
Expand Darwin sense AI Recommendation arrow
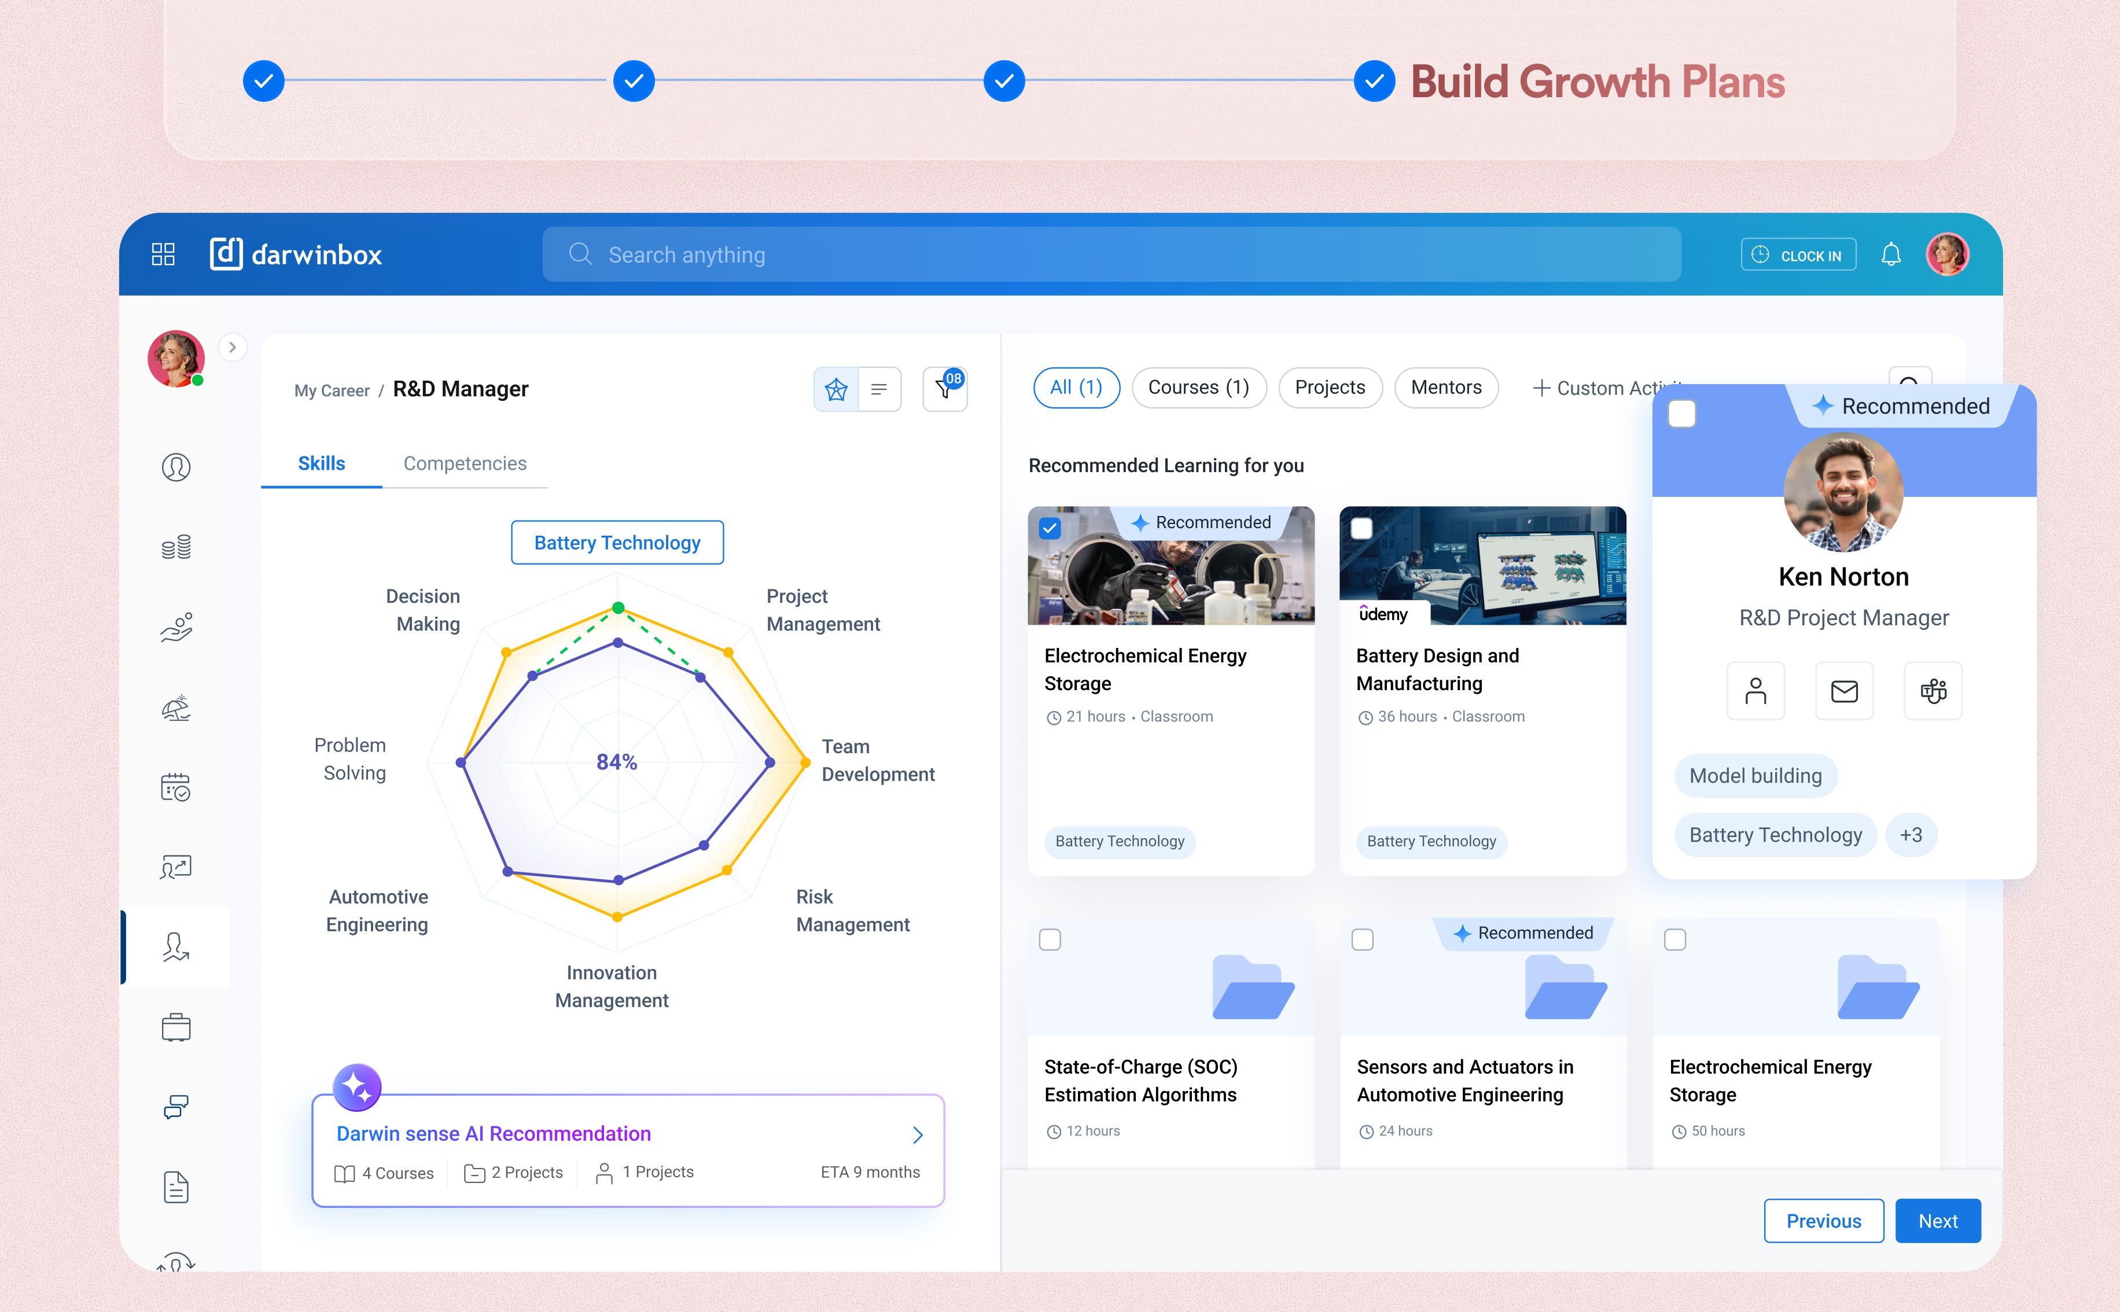tap(917, 1135)
